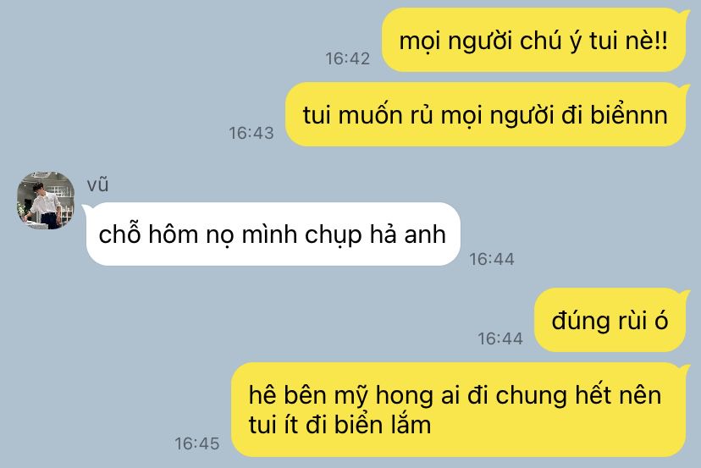Select the message starting "hê bên mỹ hong ai"
Viewport: 701px width, 468px height.
(x=459, y=410)
